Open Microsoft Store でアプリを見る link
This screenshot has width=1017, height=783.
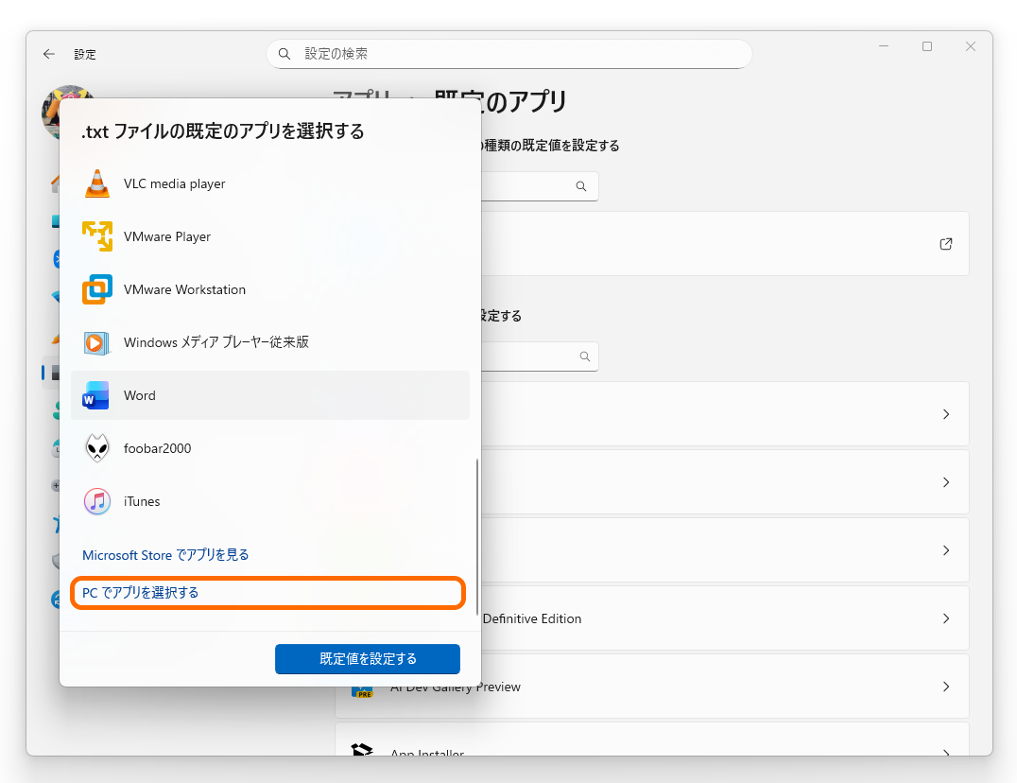tap(165, 556)
